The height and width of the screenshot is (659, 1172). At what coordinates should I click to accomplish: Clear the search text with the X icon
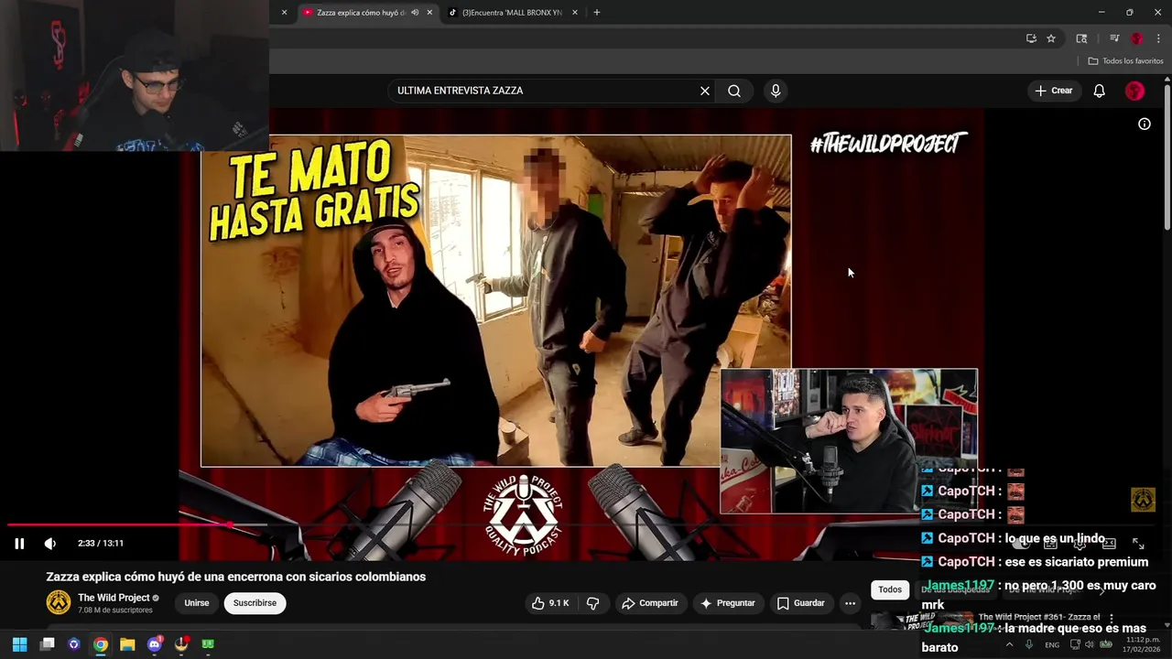coord(705,91)
